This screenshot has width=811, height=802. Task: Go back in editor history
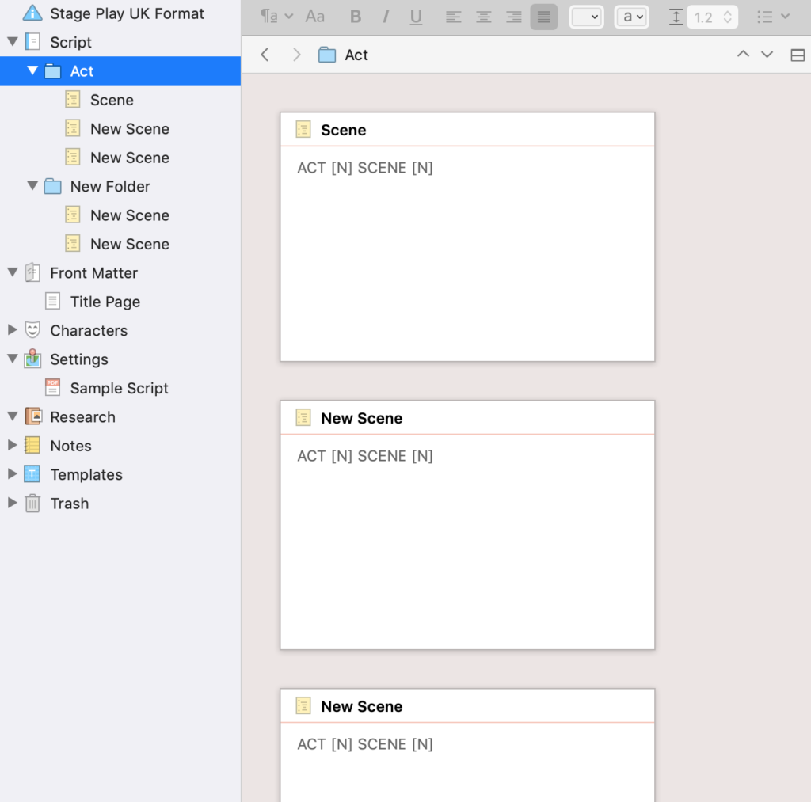click(x=265, y=55)
